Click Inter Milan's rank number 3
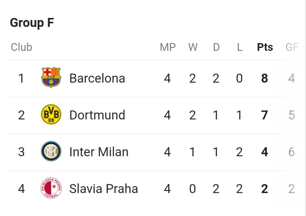This screenshot has width=306, height=216. (22, 152)
